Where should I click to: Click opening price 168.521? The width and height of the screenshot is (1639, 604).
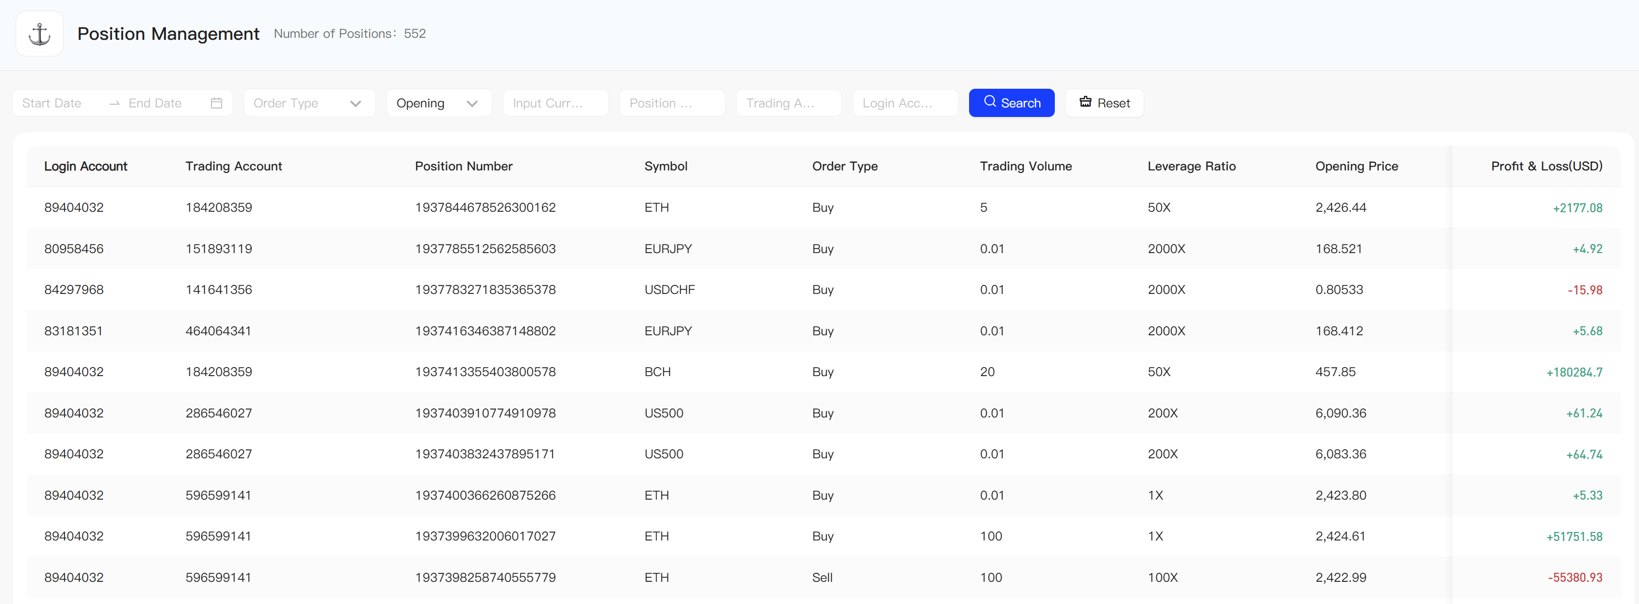tap(1339, 249)
